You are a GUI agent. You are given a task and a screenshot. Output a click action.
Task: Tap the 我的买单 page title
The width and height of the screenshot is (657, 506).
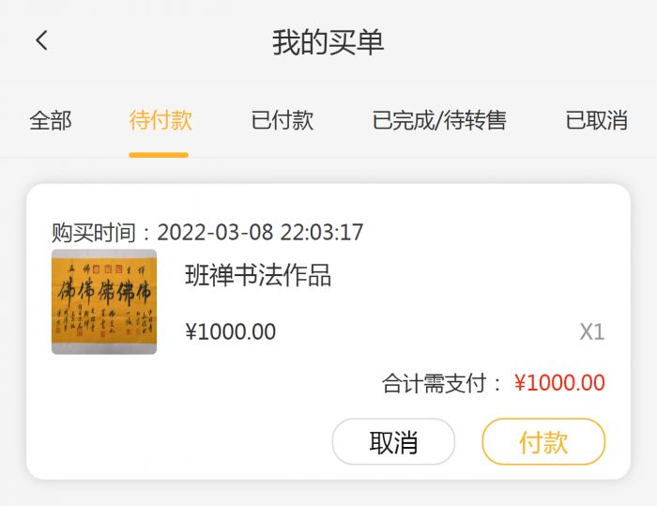click(x=328, y=42)
